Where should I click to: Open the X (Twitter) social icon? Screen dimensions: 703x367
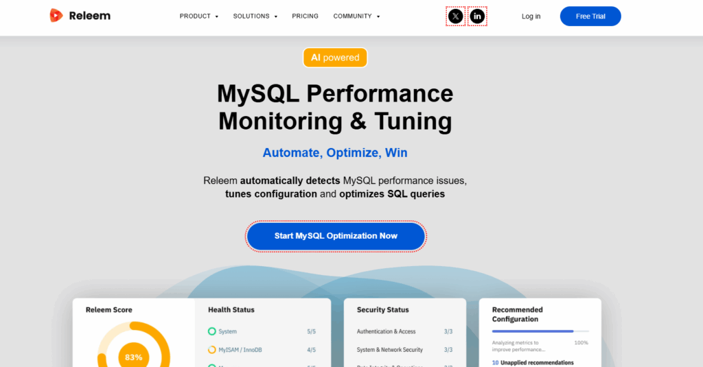click(x=456, y=16)
